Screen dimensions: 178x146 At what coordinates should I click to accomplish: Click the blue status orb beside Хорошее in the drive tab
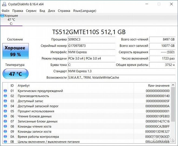point(2,16)
